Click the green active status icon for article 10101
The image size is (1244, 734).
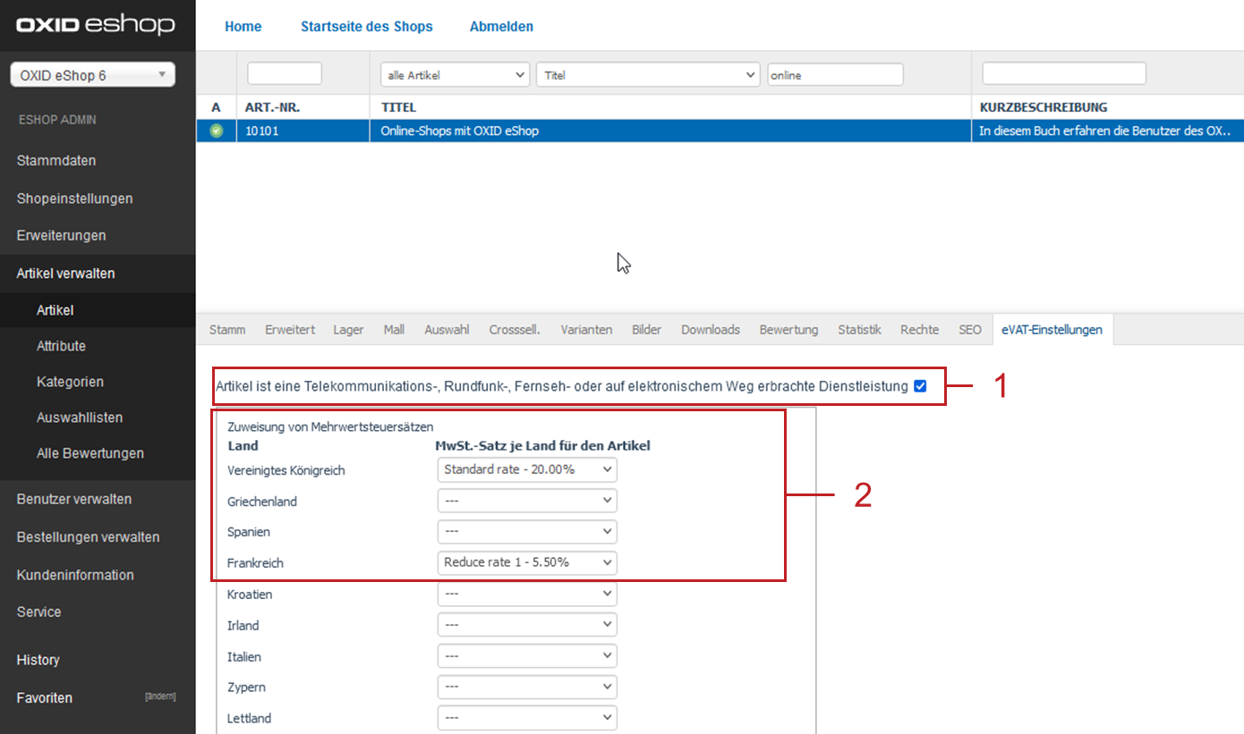216,131
